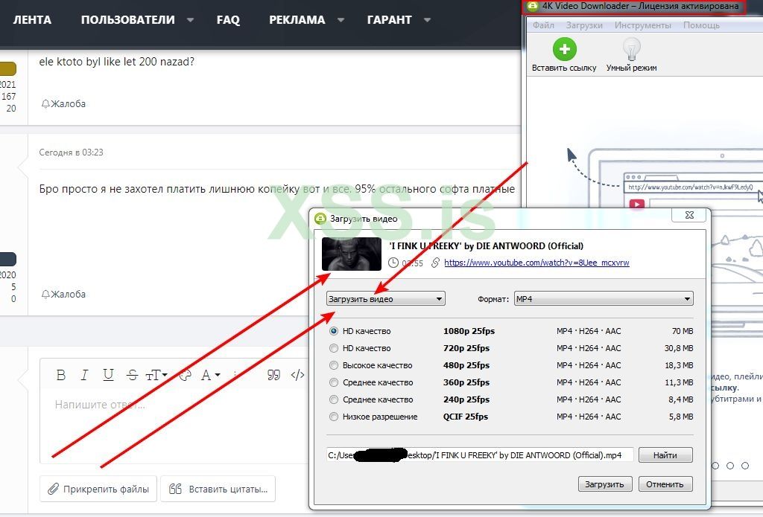
Task: Open the ПОЛЬЗОВАТЕЛИ navigation item
Action: click(x=128, y=20)
